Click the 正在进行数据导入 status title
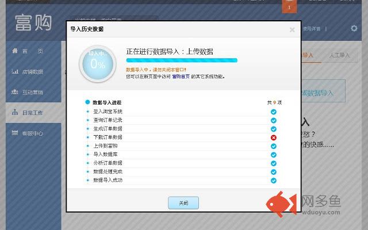This screenshot has width=368, height=230. 170,51
